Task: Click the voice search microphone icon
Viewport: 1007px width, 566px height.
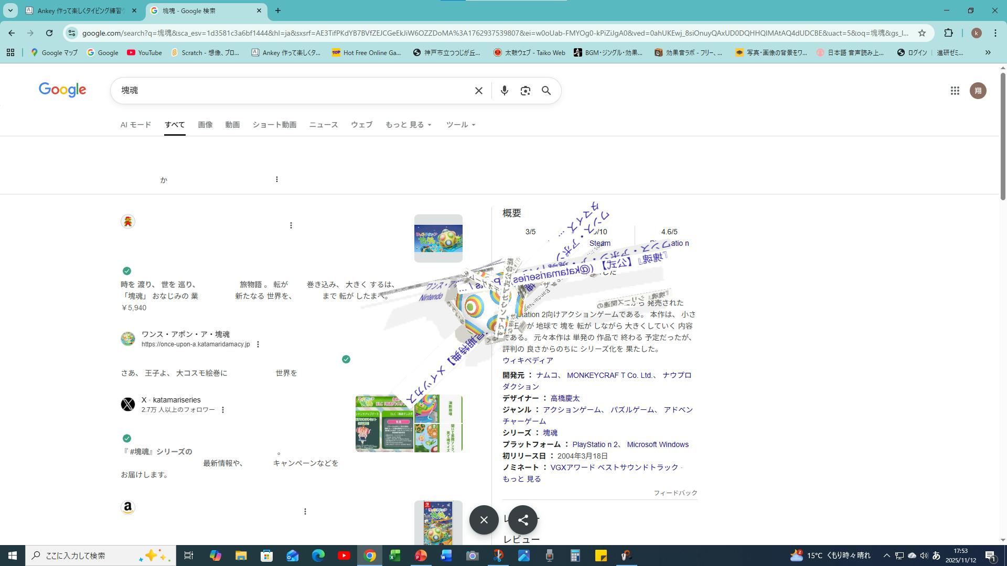Action: [504, 91]
